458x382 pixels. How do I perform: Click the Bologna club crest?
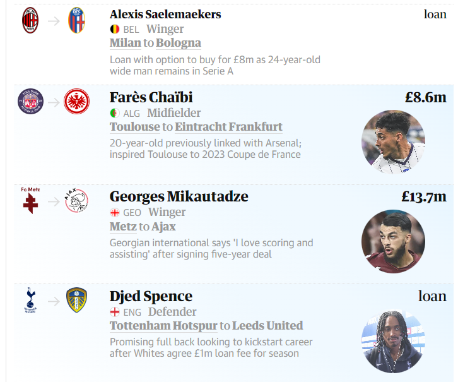coord(77,20)
